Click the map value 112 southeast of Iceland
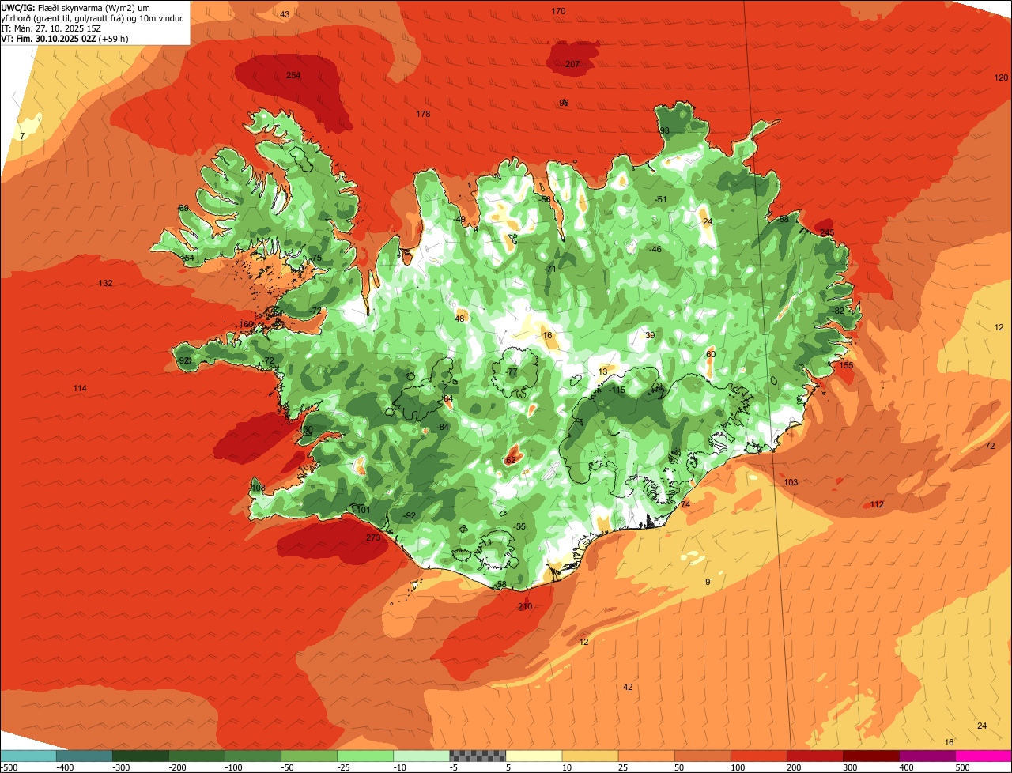This screenshot has height=773, width=1012. tap(877, 504)
